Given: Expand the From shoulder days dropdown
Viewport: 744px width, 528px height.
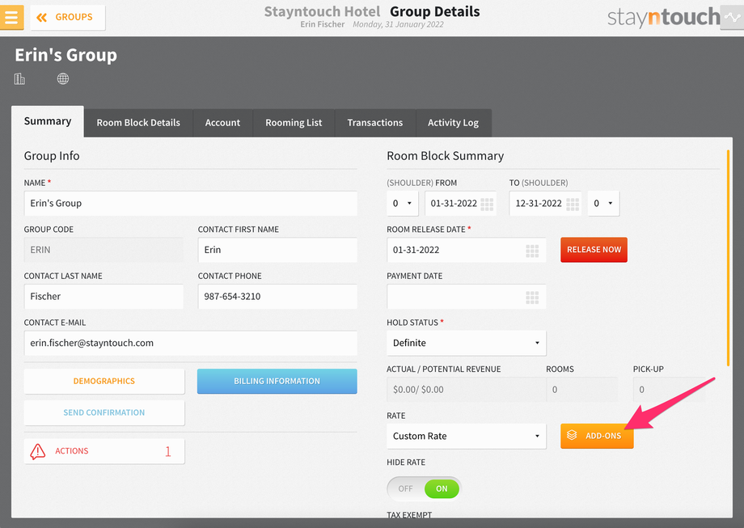Looking at the screenshot, I should click(x=403, y=204).
